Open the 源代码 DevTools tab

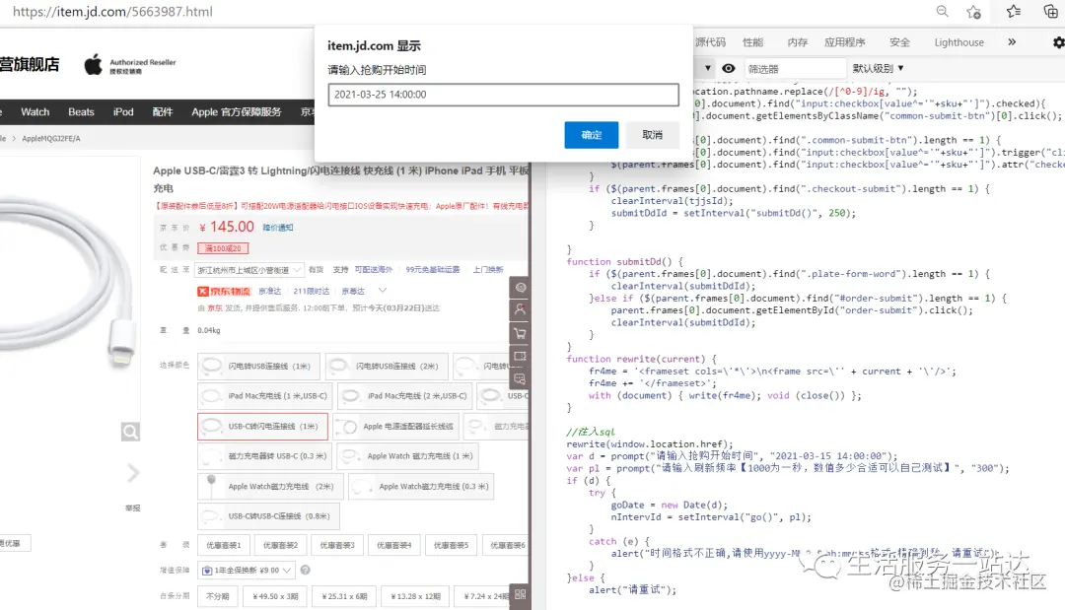point(710,42)
